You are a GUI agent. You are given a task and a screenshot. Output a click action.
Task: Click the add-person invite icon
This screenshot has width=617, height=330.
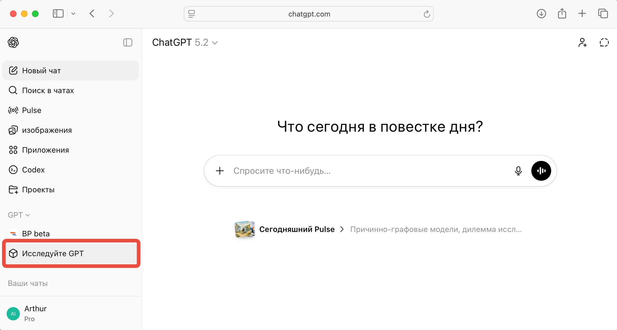click(582, 42)
